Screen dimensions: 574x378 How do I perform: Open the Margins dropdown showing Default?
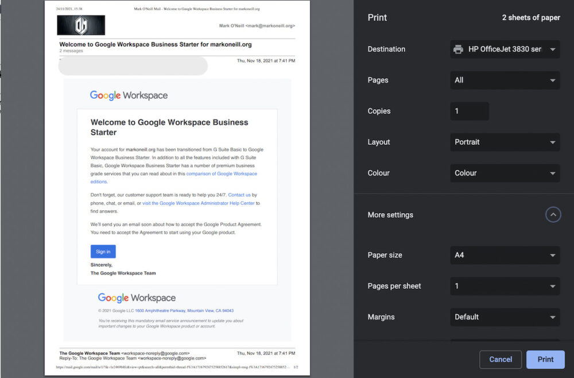point(505,317)
